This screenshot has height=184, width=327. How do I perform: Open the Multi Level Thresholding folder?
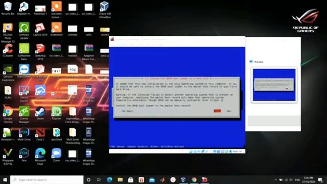coord(73,135)
